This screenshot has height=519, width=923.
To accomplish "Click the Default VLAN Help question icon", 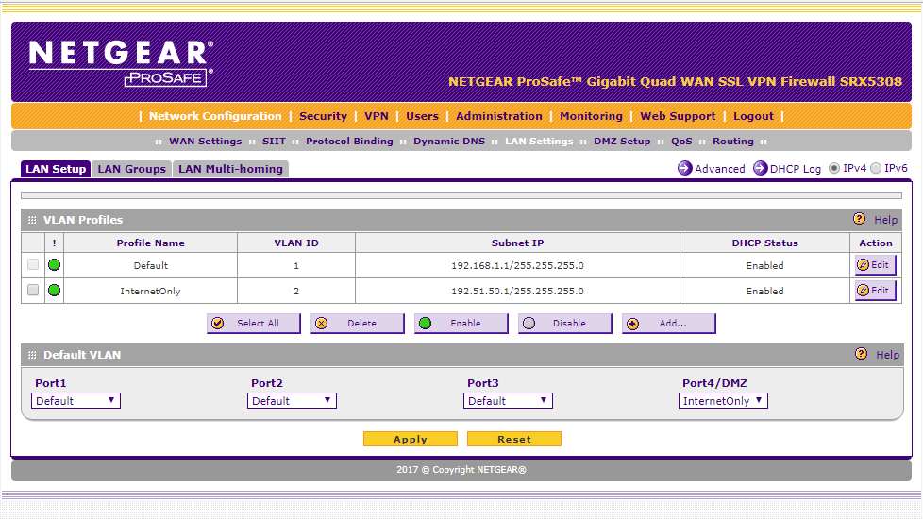I will (x=859, y=355).
